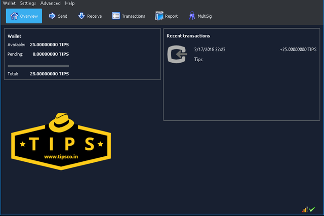The width and height of the screenshot is (324, 216).
Task: Click the +25.0000000 TIPS transaction amount
Action: pos(298,50)
